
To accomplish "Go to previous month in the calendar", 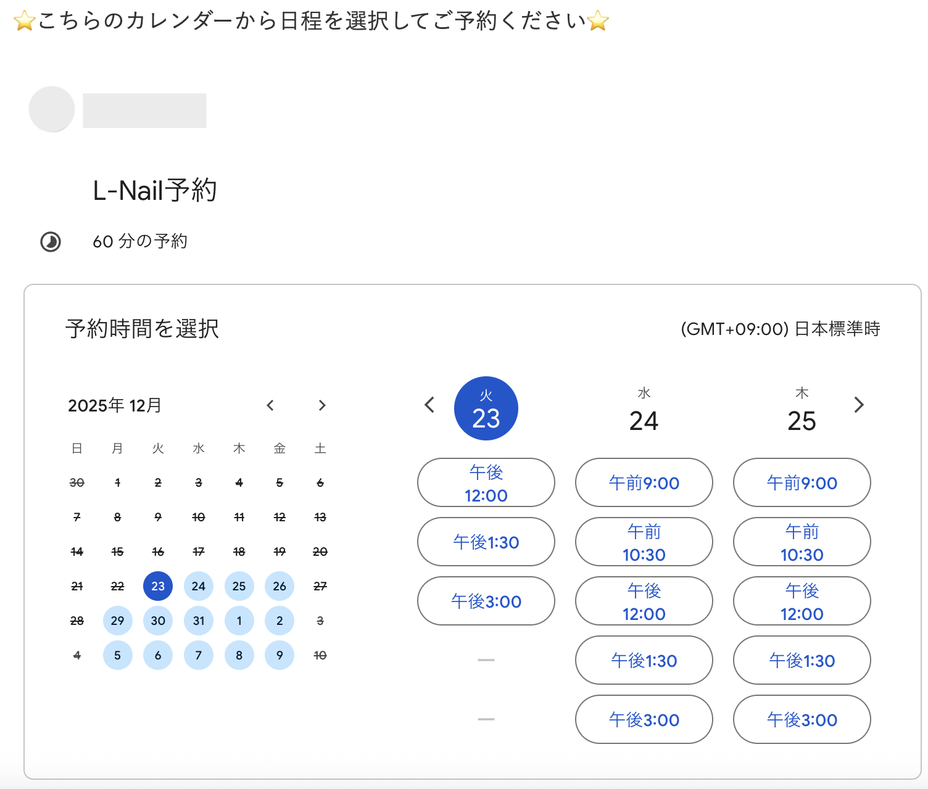I will pyautogui.click(x=270, y=405).
